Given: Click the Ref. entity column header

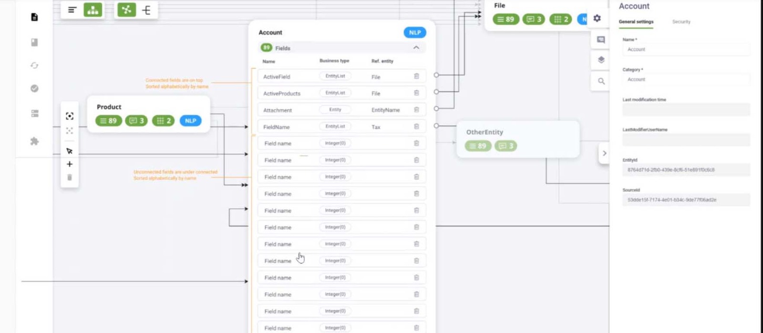Looking at the screenshot, I should (382, 61).
